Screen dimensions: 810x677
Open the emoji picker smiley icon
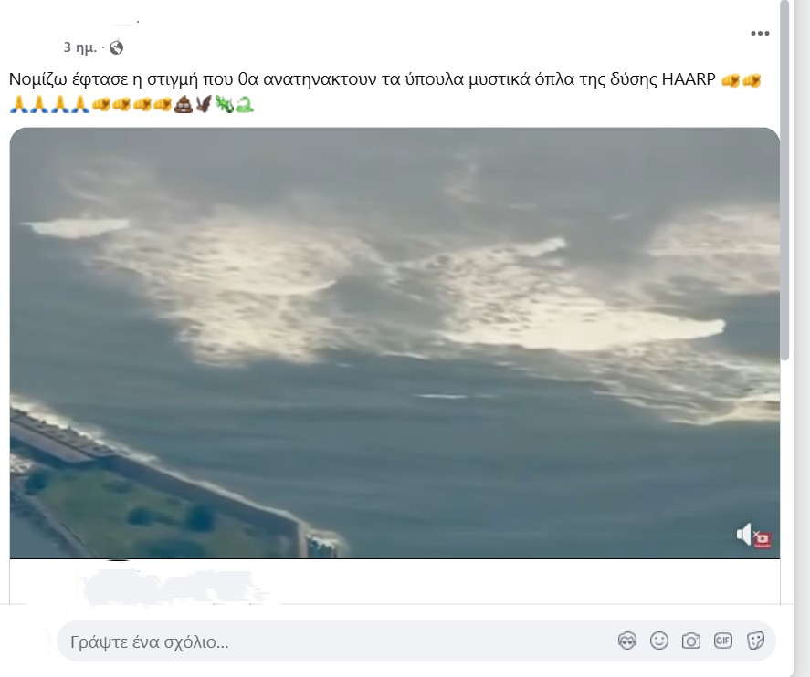point(659,641)
